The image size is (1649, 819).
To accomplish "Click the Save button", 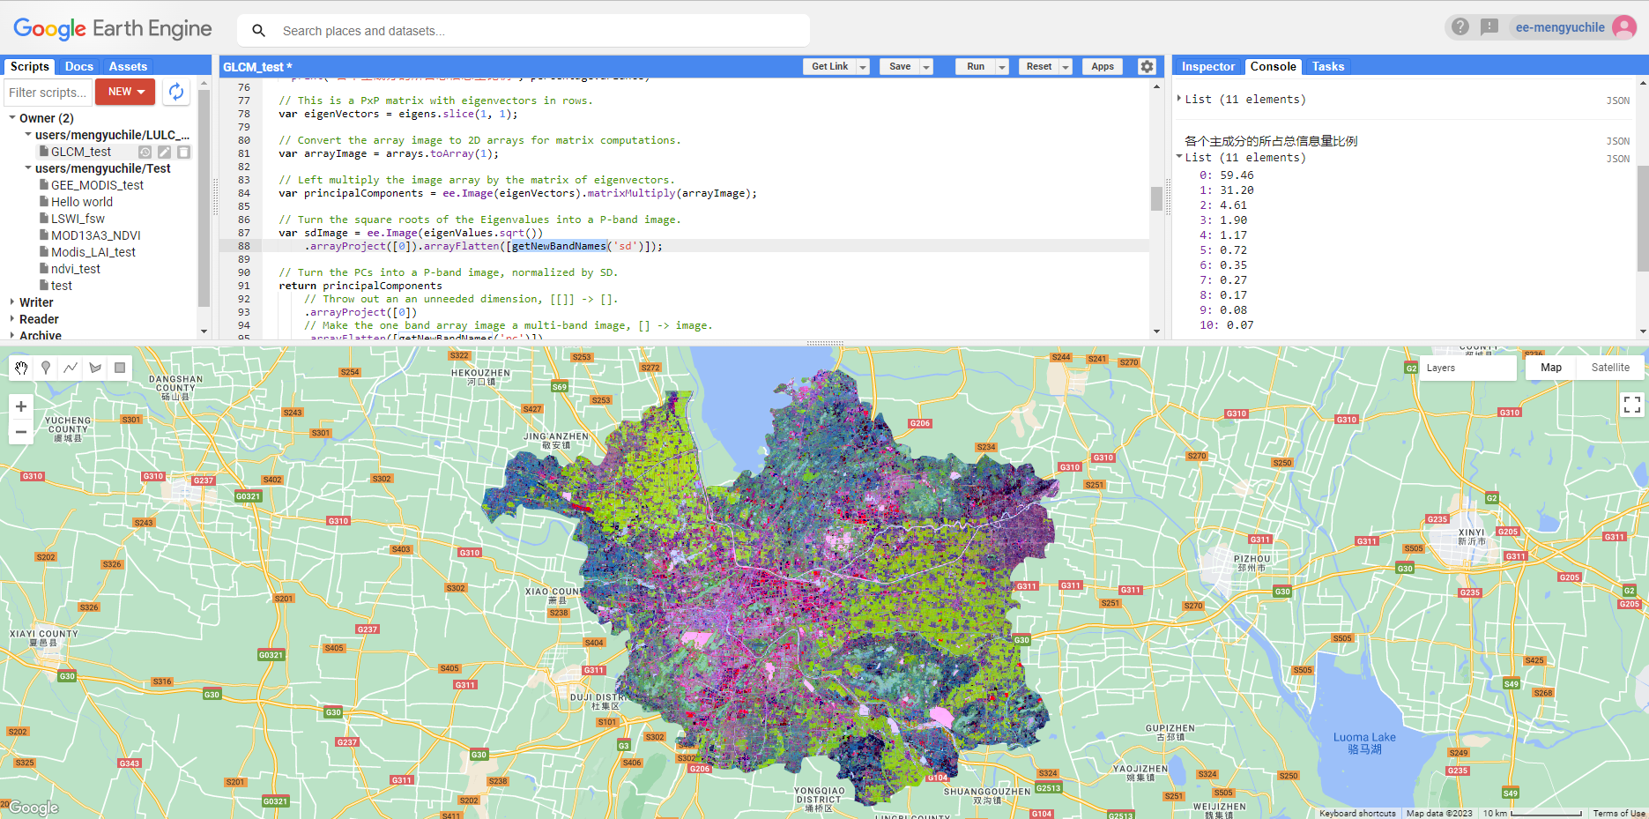I will (x=900, y=67).
